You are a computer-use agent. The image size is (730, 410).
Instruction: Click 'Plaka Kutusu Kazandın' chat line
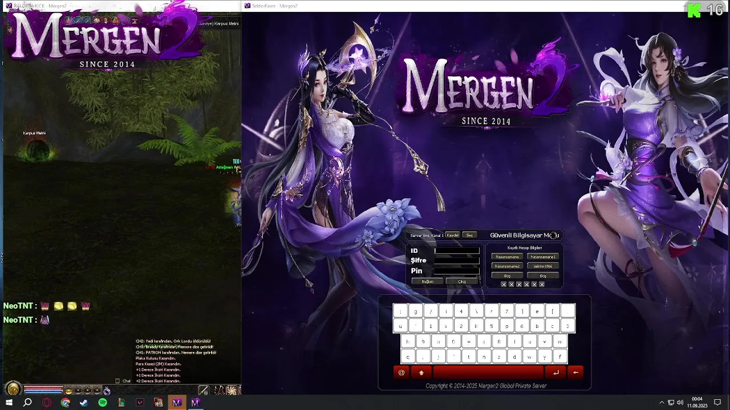(156, 359)
